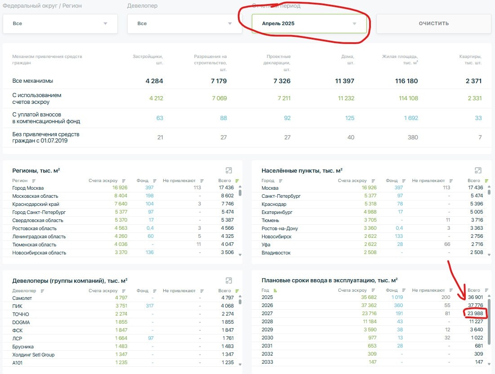Sort Регионы table by Регион column
This screenshot has height=374, width=495.
point(34,181)
